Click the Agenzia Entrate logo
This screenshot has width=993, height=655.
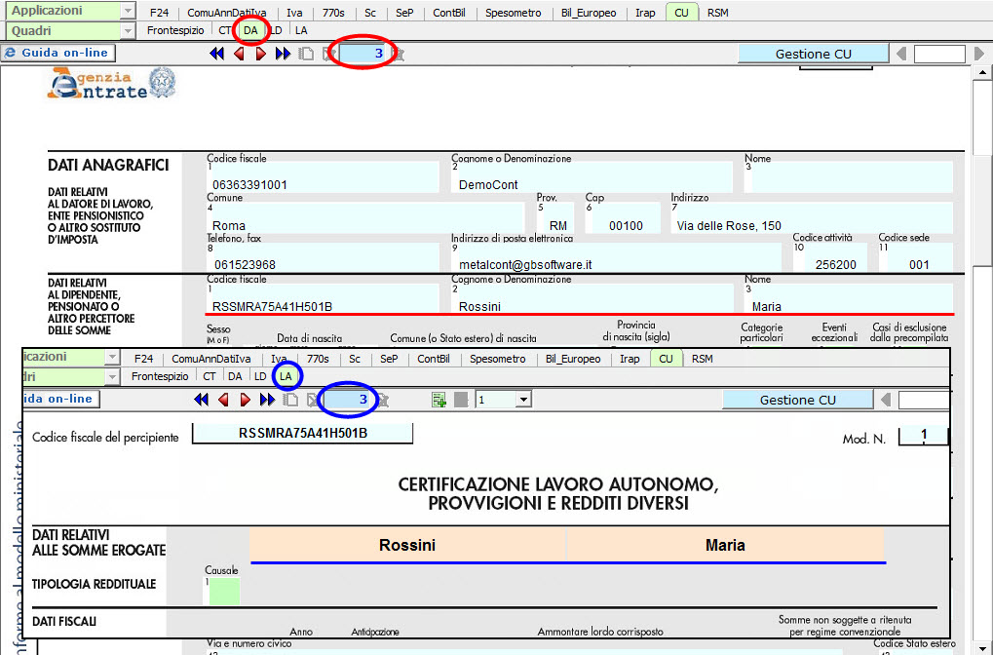point(111,84)
